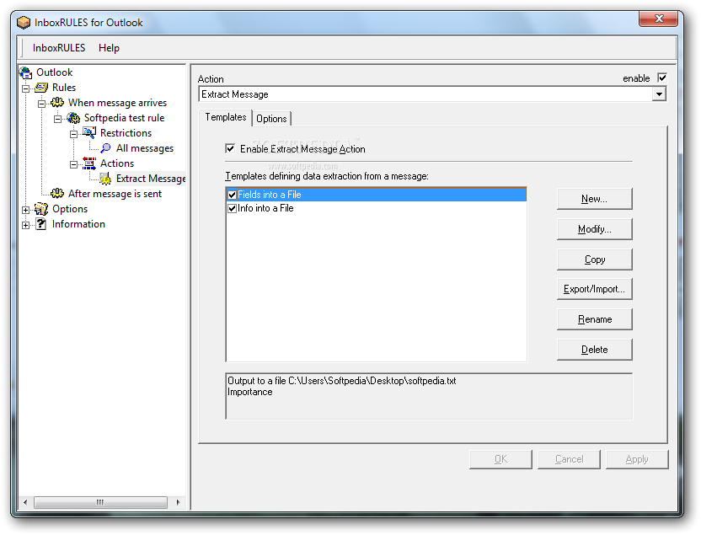Collapse the Restrictions node

pos(74,134)
